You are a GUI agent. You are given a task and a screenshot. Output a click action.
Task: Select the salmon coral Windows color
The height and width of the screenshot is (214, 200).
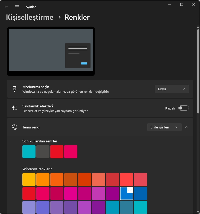coord(99,180)
